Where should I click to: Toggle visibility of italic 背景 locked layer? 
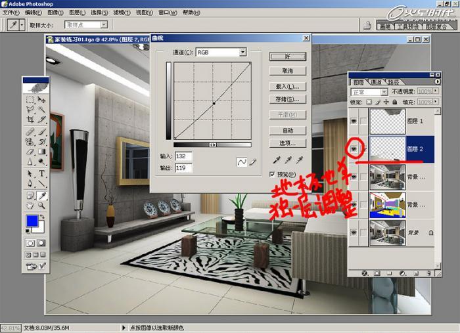[x=354, y=233]
